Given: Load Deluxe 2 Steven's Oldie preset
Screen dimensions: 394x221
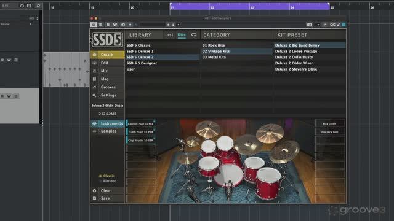Looking at the screenshot, I should pos(309,69).
